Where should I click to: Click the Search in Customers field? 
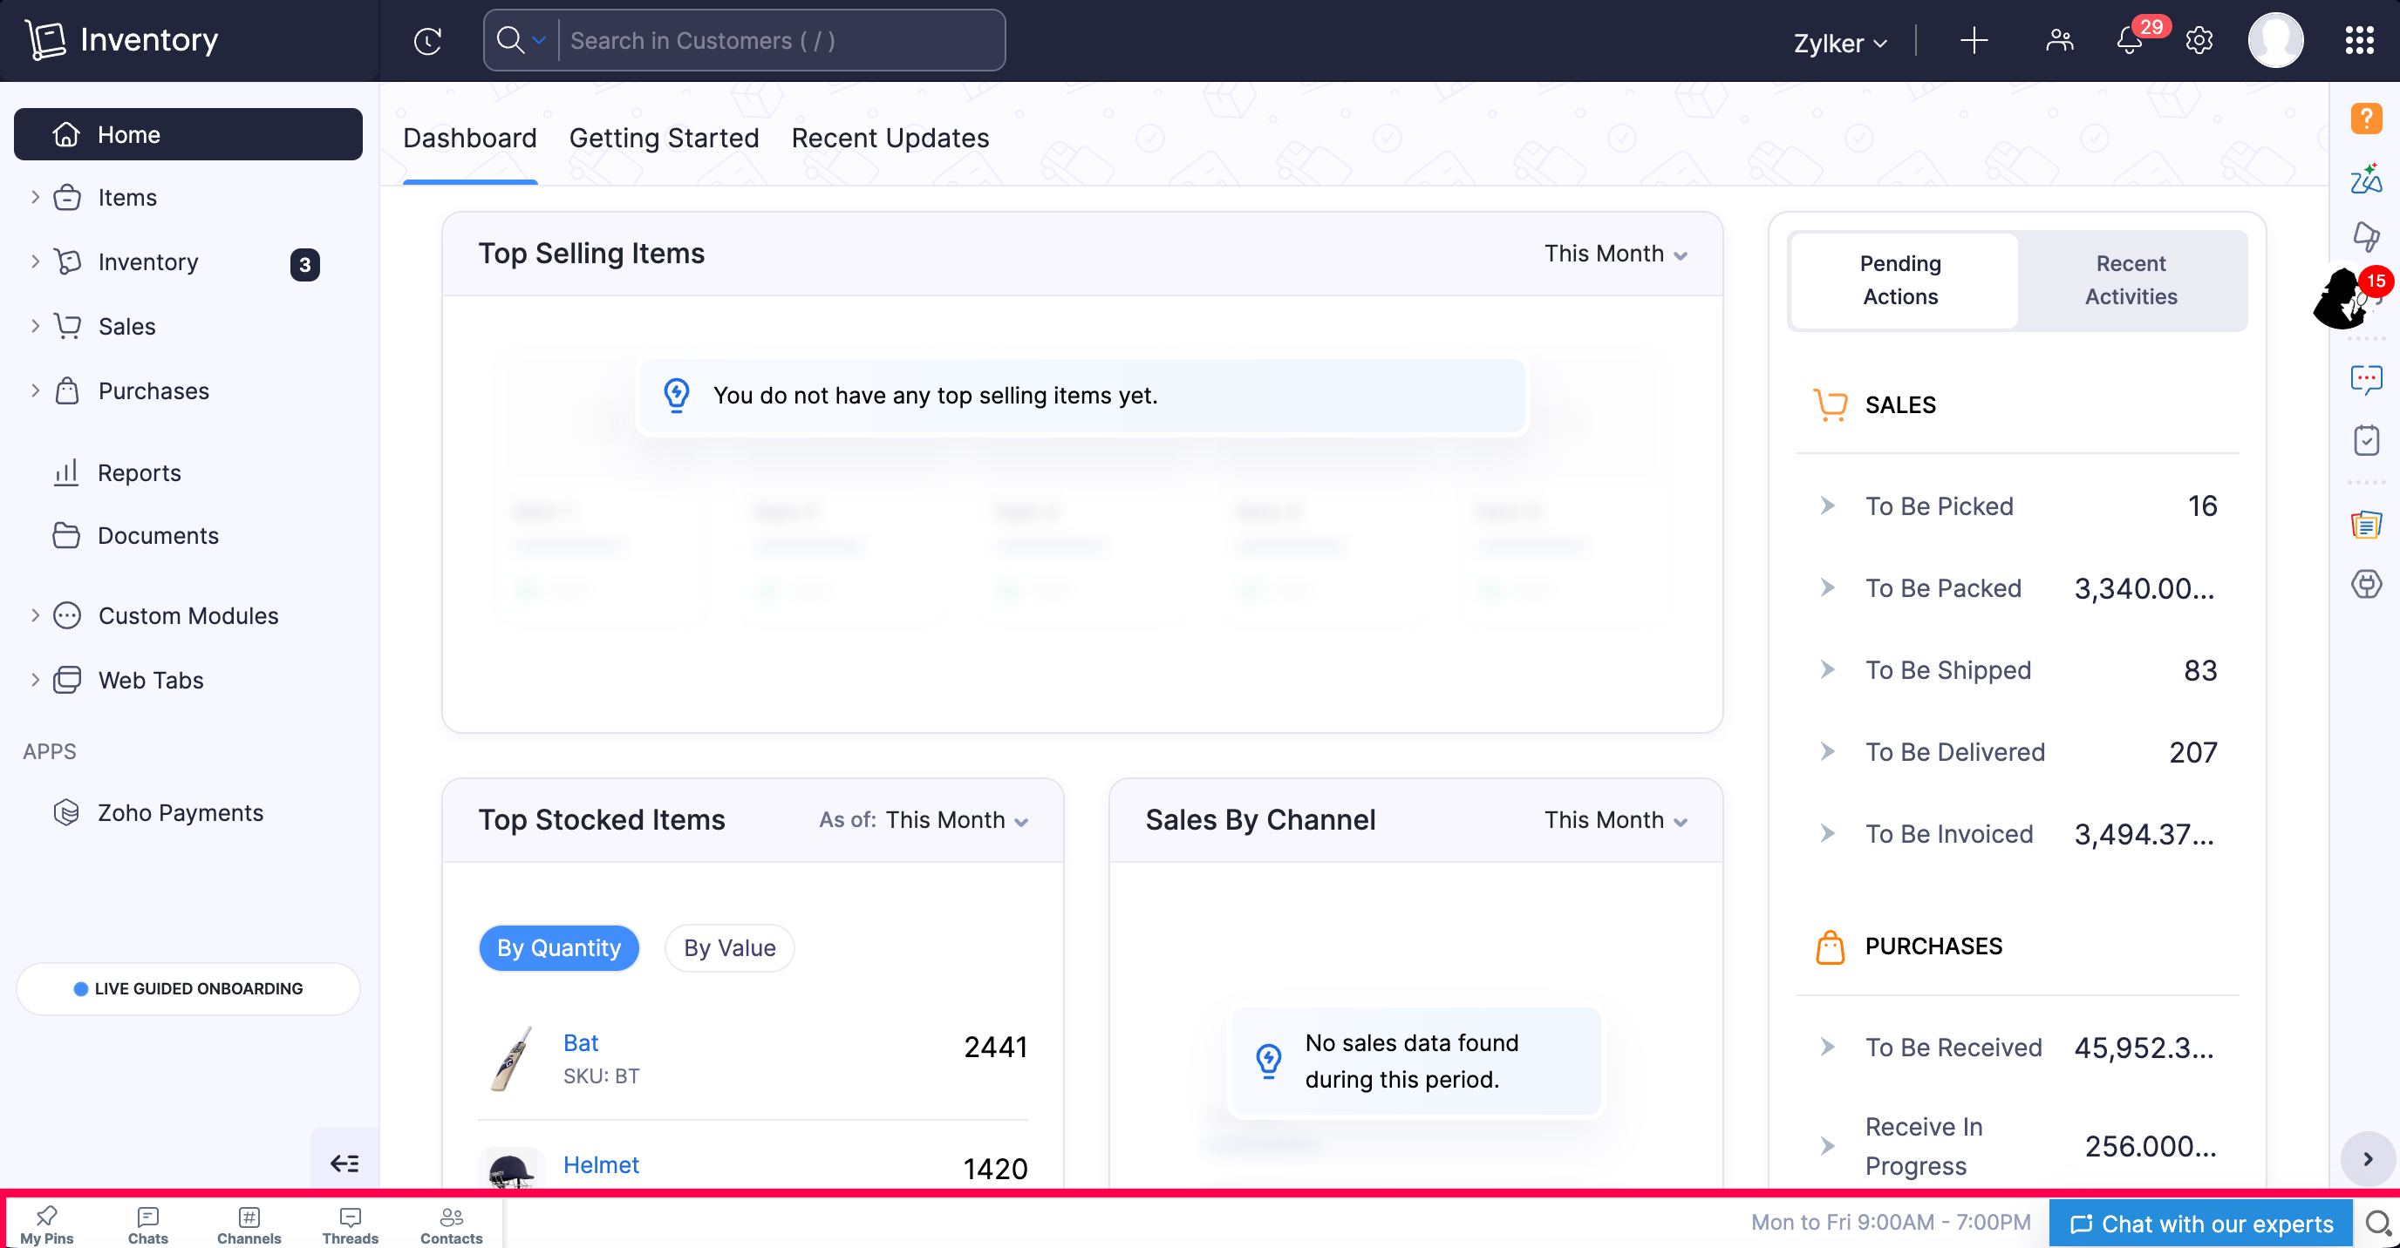781,41
